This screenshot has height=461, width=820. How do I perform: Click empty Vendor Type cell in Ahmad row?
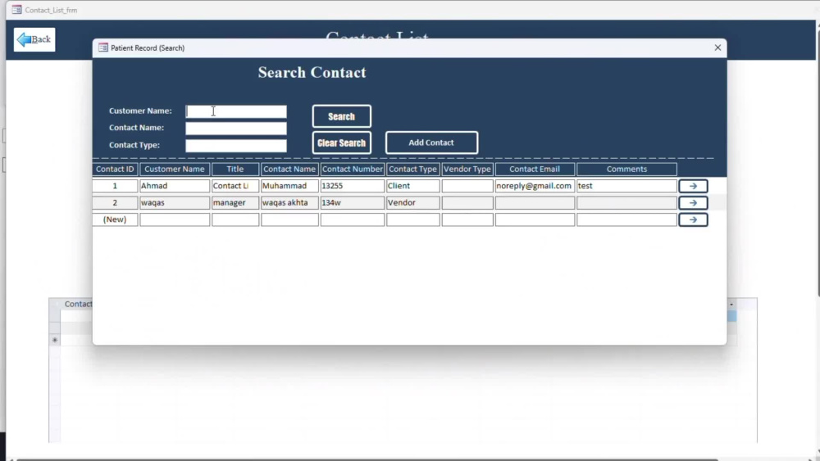point(467,186)
